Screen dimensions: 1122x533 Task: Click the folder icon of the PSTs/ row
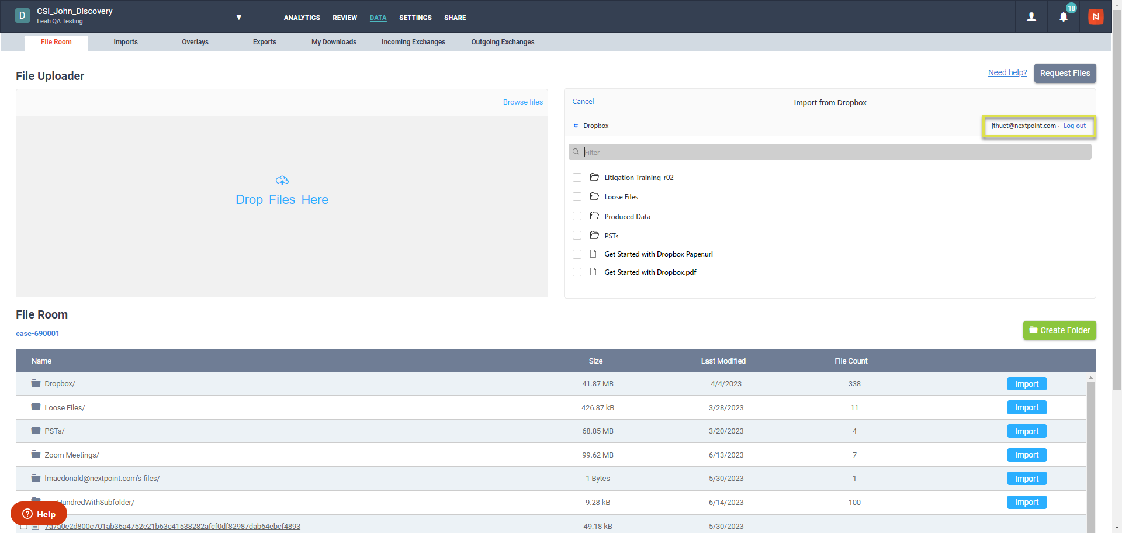pyautogui.click(x=36, y=431)
